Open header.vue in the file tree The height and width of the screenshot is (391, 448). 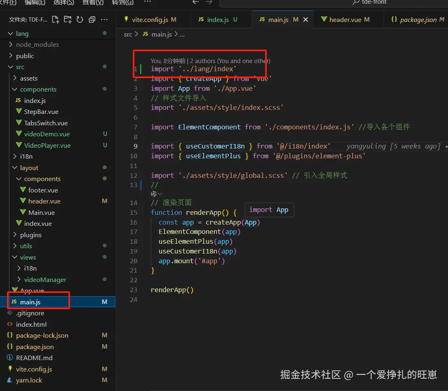pyautogui.click(x=58, y=201)
